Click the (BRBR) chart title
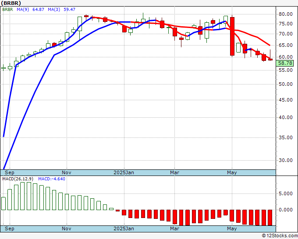Screen dimensions: 298x239 click(11, 3)
